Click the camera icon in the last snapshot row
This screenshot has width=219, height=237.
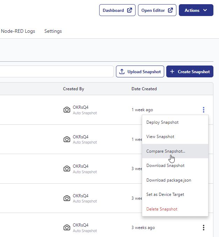click(67, 228)
